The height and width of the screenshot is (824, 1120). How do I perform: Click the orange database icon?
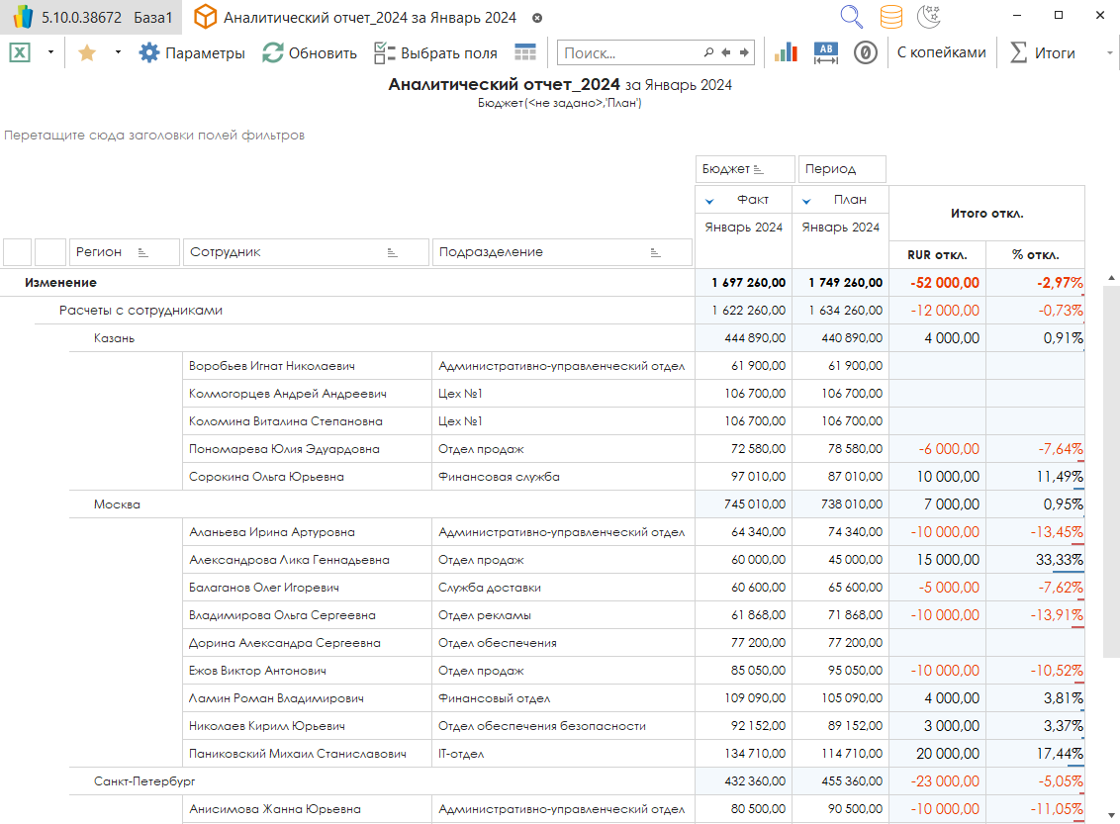click(x=890, y=17)
